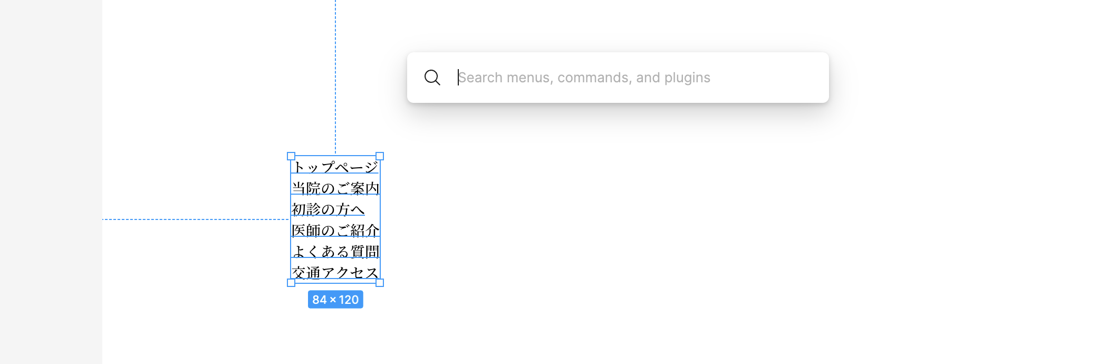
Task: Select the 当院のご案内 text line
Action: [335, 188]
